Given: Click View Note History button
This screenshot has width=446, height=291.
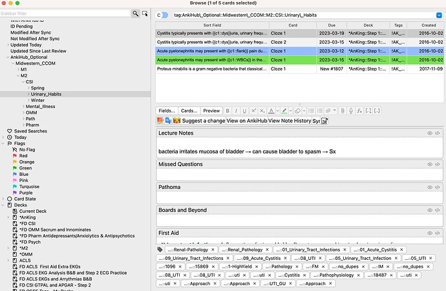Looking at the screenshot, I should [x=290, y=121].
